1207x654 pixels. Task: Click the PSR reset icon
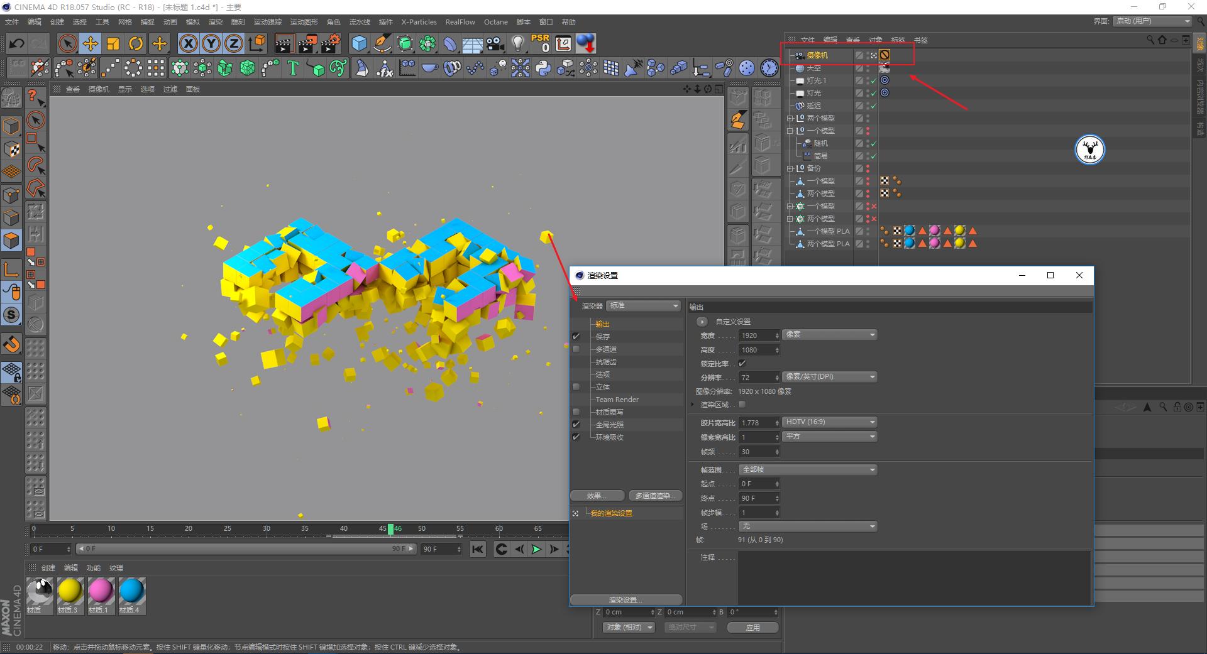[540, 43]
